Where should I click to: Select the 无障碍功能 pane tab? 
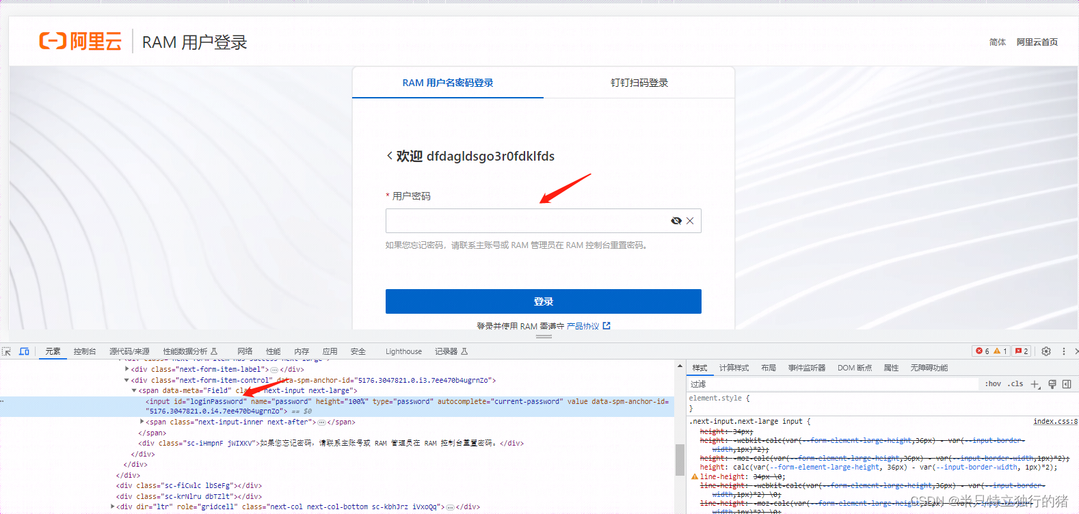(x=929, y=368)
